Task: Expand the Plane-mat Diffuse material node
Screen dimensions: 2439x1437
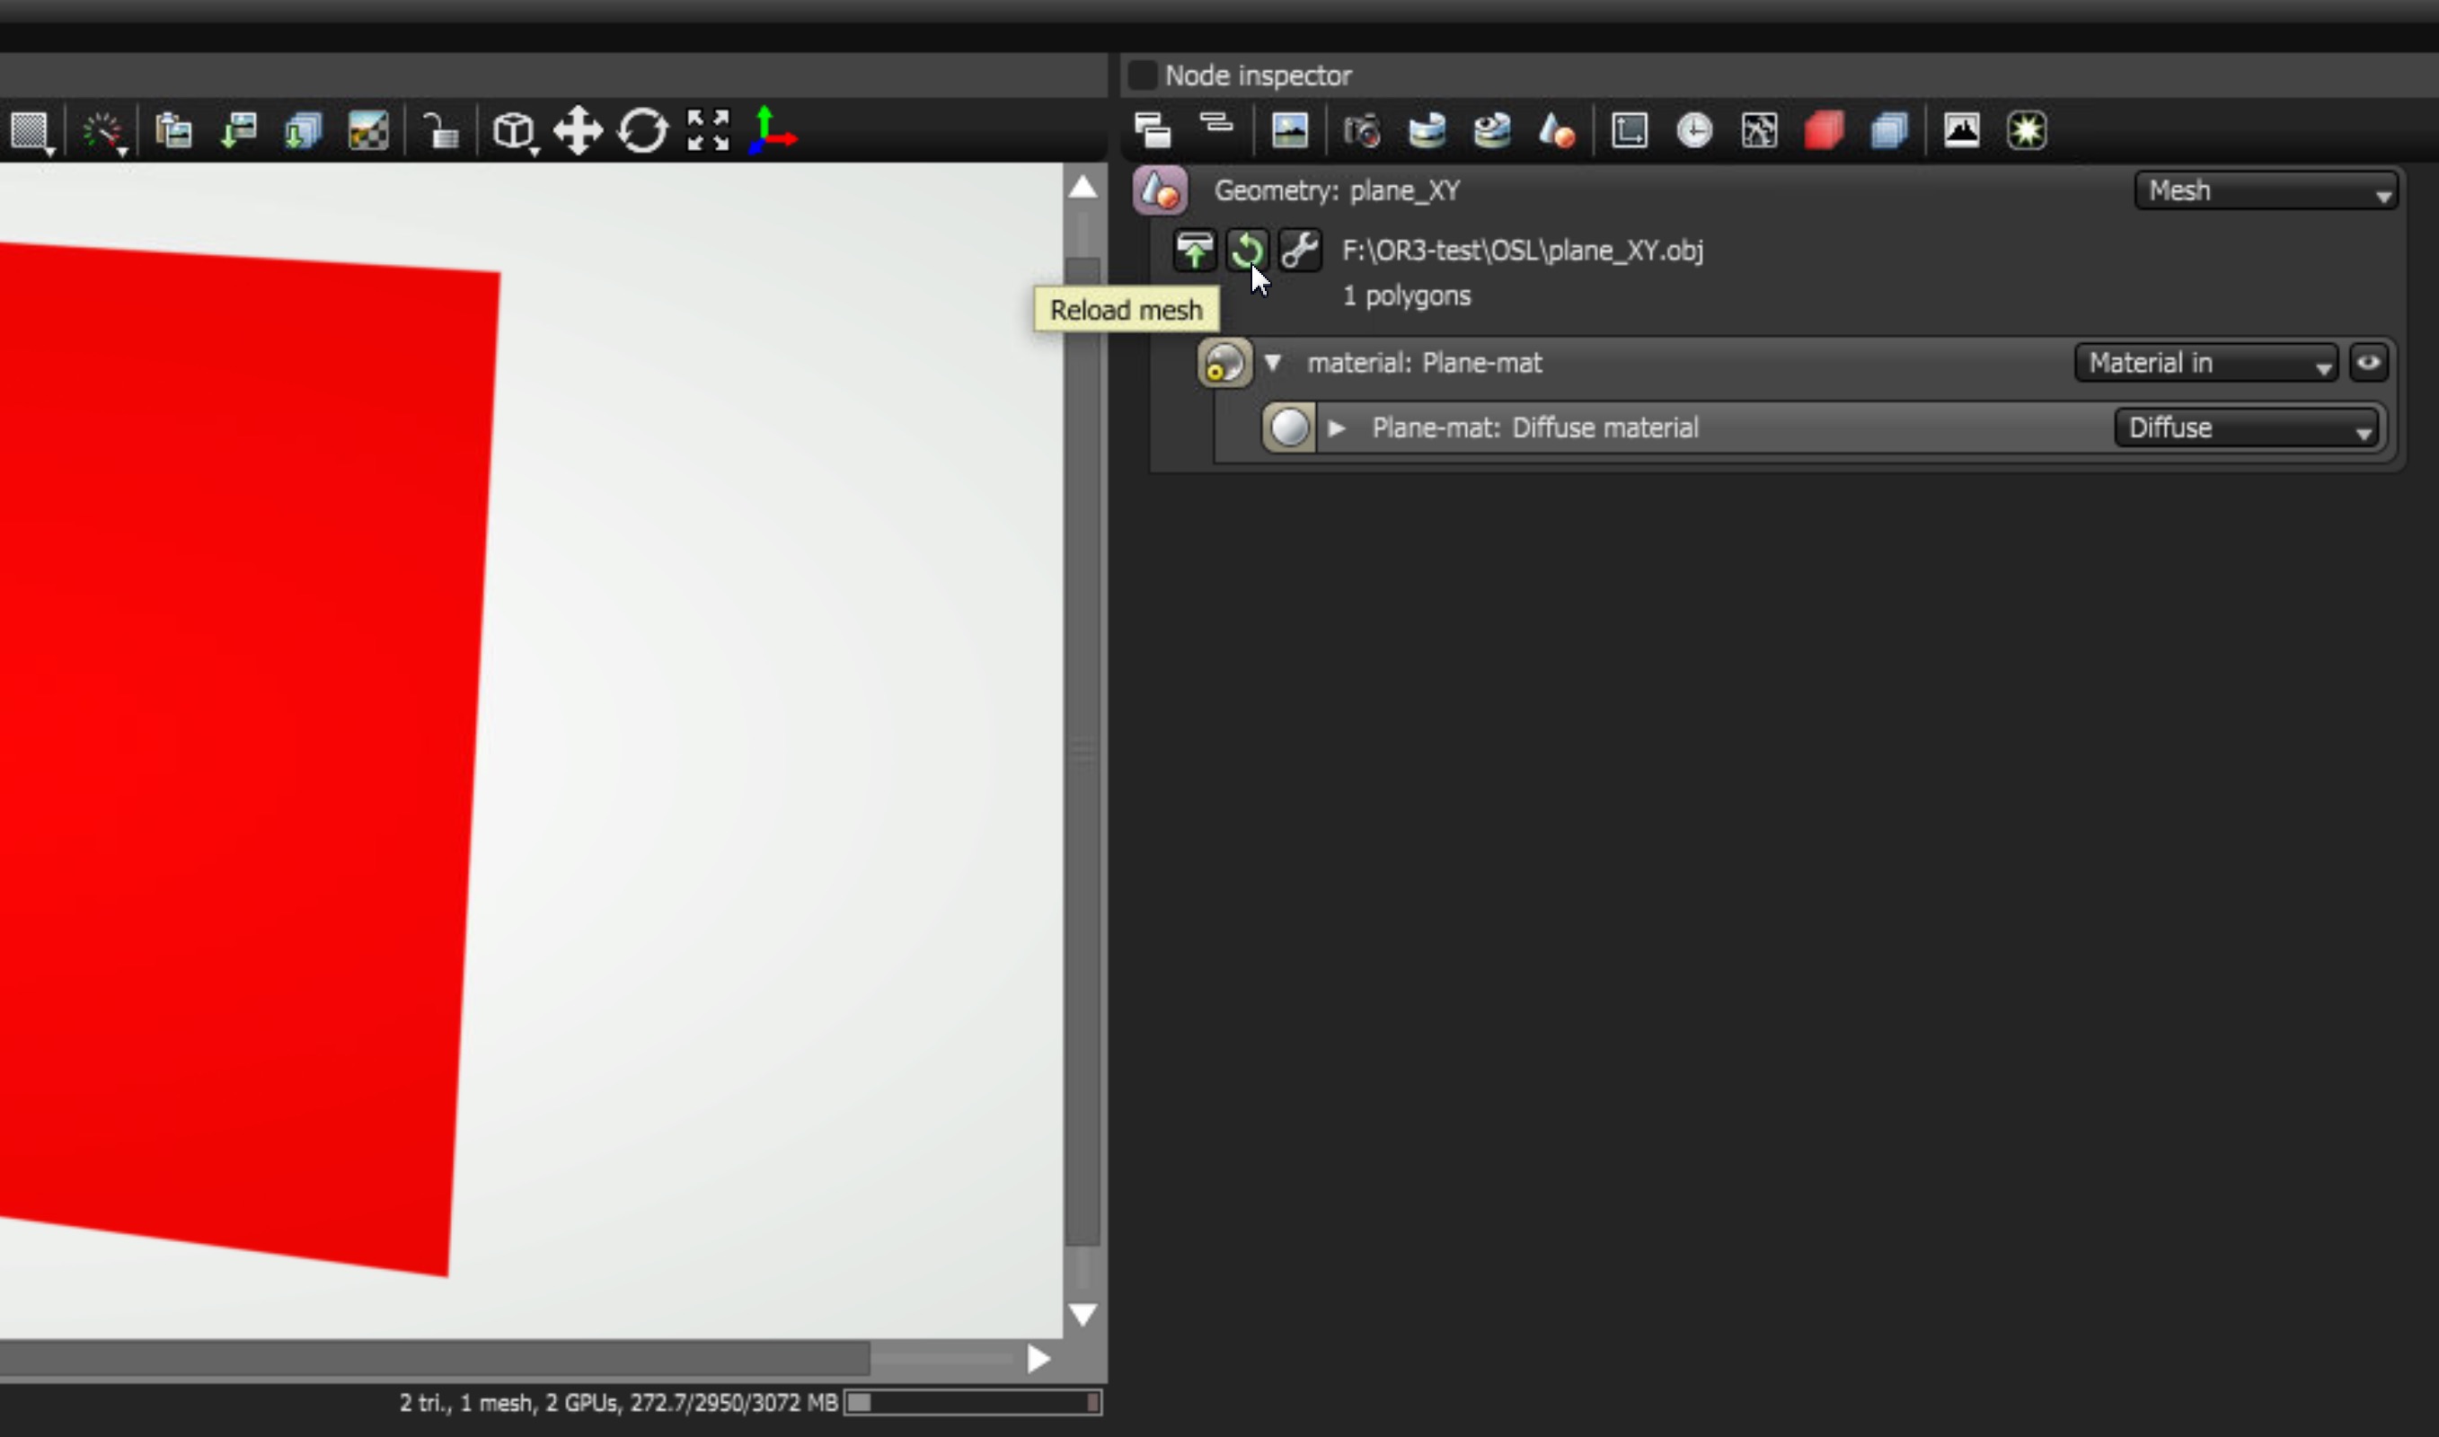Action: (1336, 428)
